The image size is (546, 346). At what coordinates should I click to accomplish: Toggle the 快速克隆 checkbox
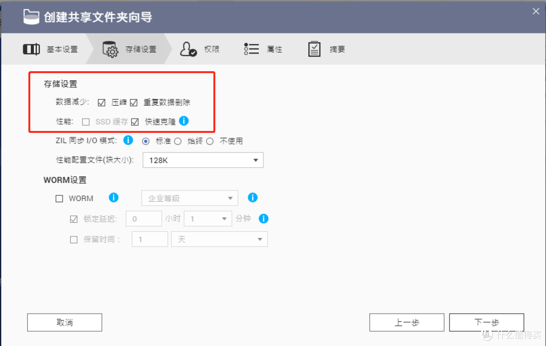135,122
